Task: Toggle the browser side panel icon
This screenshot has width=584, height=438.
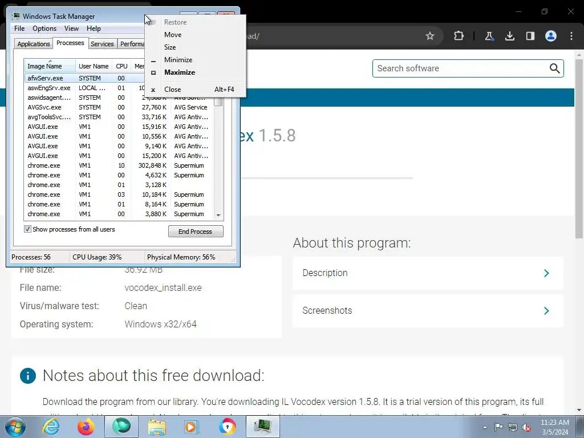Action: click(x=530, y=36)
